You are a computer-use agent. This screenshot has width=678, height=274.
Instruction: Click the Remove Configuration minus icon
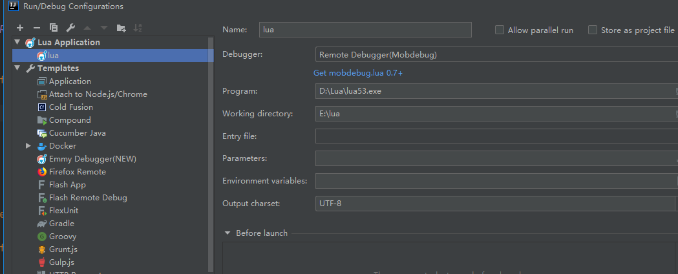point(37,28)
